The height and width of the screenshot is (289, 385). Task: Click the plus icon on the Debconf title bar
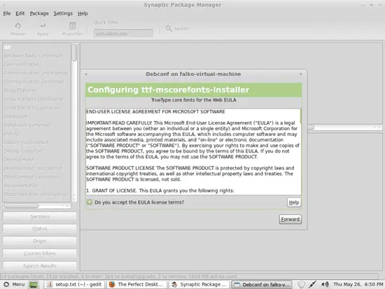[x=300, y=74]
